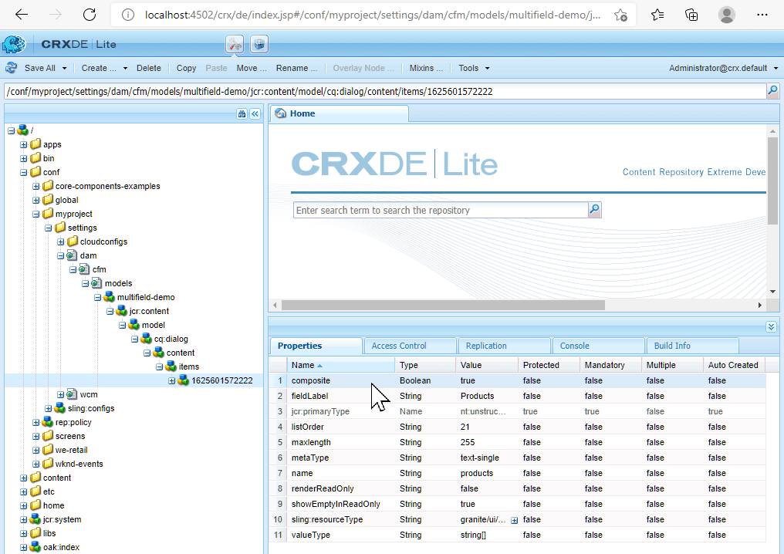
Task: Collapse the conf tree node
Action: [23, 173]
